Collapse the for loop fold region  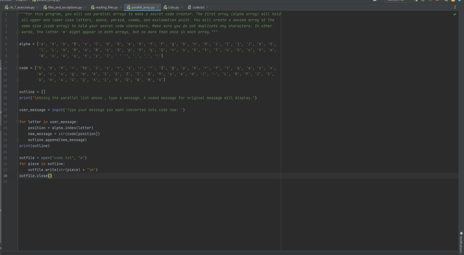pyautogui.click(x=18, y=122)
